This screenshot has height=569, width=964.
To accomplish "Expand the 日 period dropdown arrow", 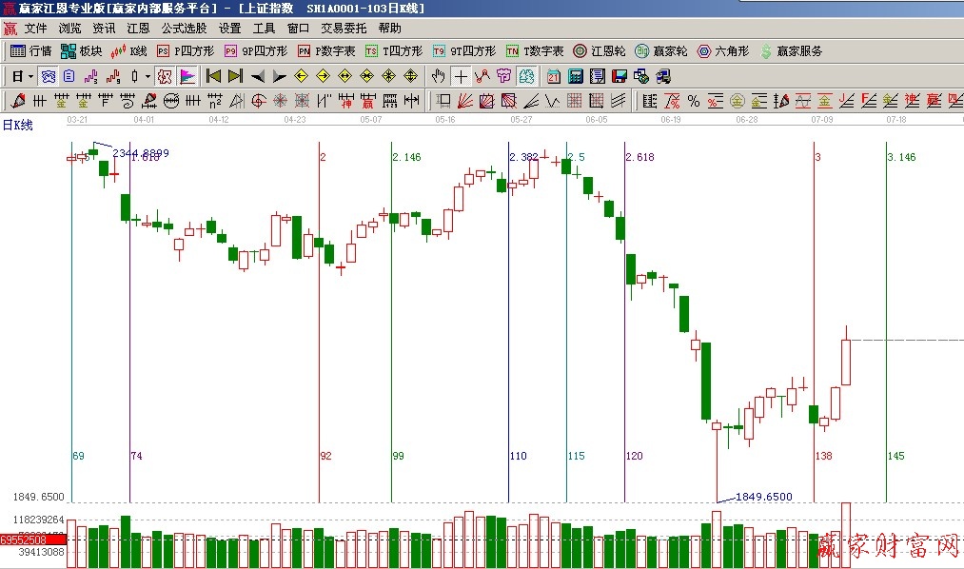I will pos(30,76).
